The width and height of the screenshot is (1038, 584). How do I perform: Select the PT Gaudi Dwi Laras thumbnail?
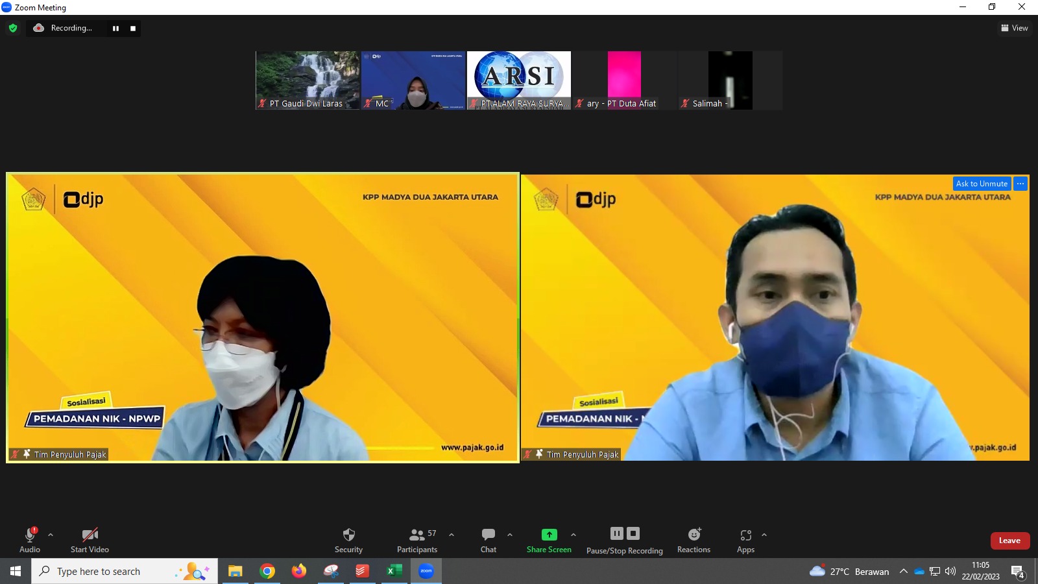point(308,80)
